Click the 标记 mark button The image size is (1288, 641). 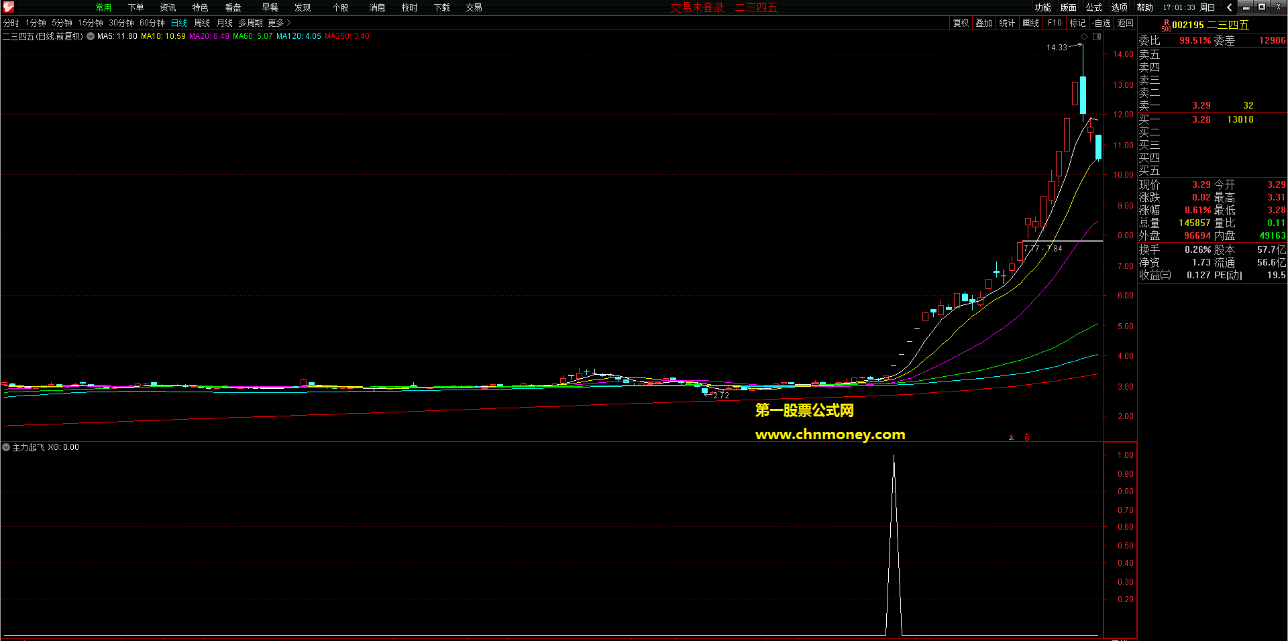(1077, 23)
